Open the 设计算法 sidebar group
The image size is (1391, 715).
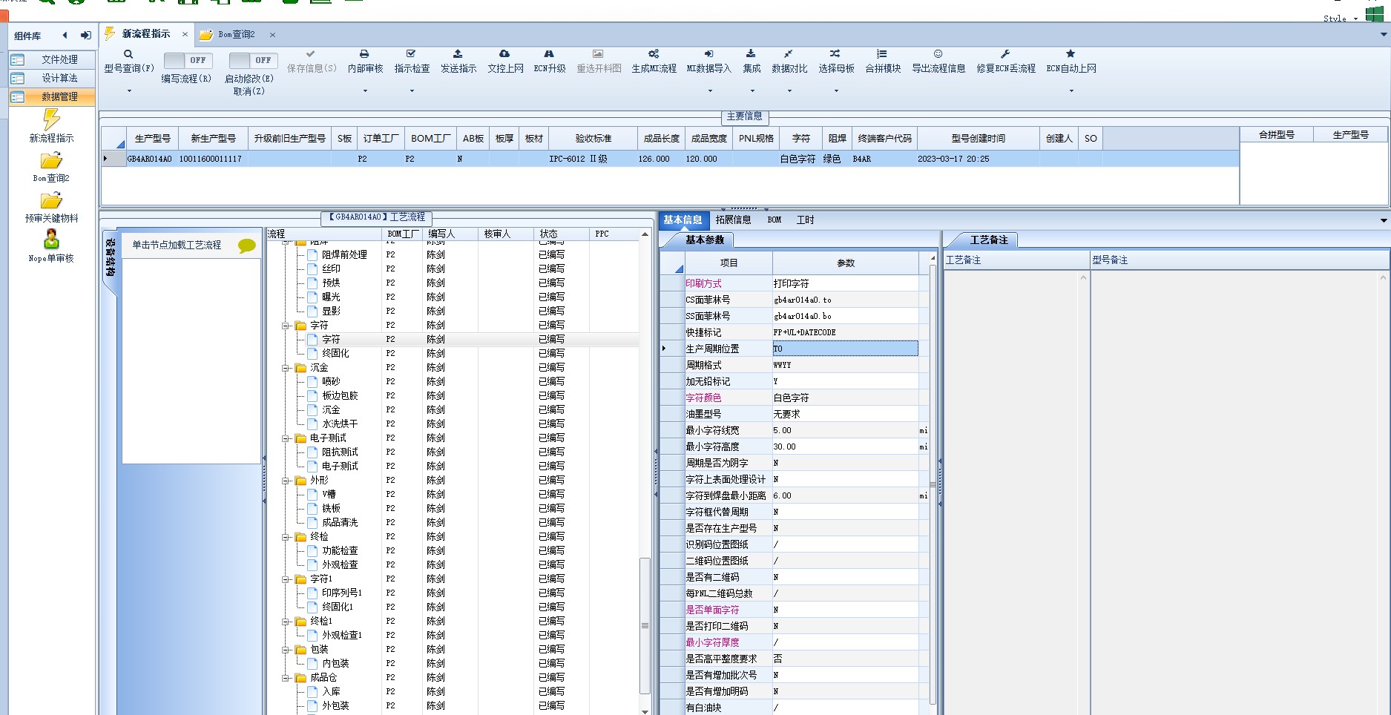(52, 78)
